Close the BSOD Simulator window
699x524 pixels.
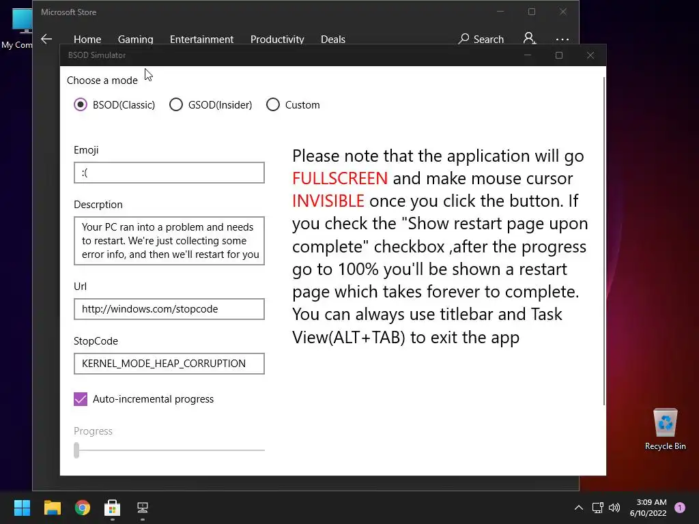590,55
